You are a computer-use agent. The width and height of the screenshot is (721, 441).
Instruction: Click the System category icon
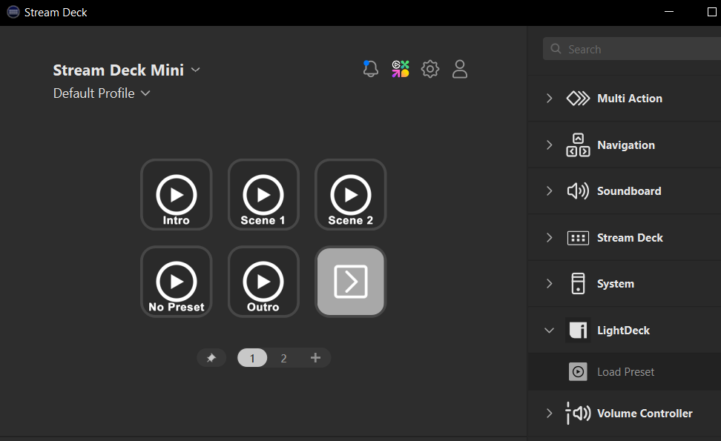click(578, 283)
